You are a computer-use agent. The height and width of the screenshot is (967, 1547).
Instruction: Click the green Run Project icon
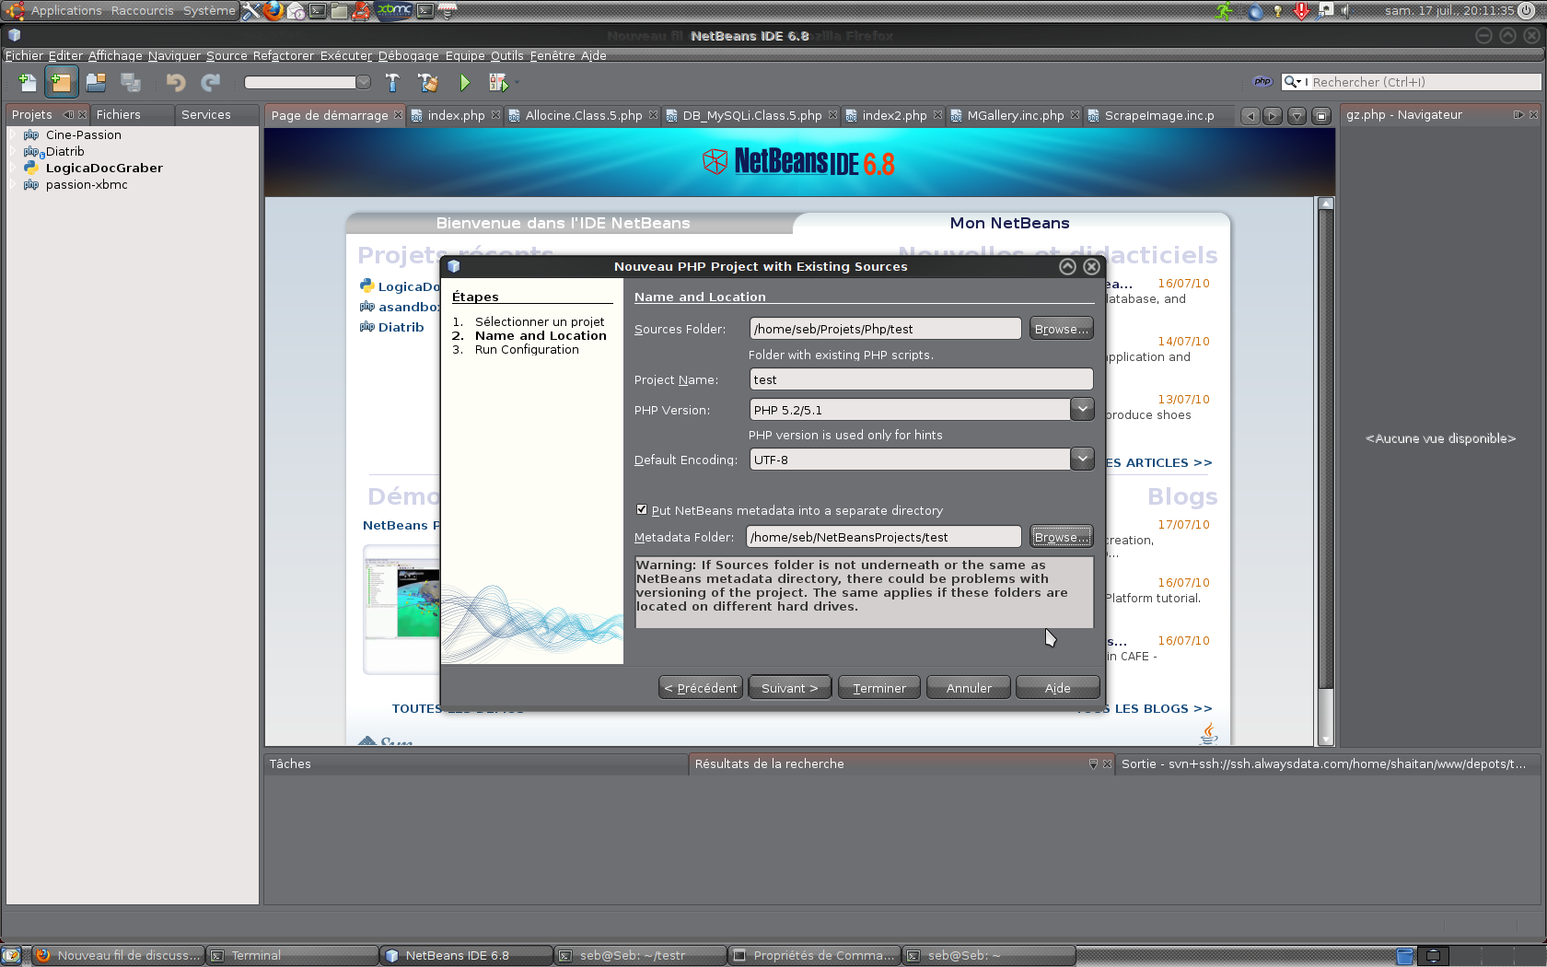point(464,82)
